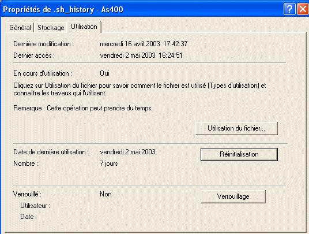The height and width of the screenshot is (234, 309).
Task: Click the Utilisateur label
Action: click(35, 206)
